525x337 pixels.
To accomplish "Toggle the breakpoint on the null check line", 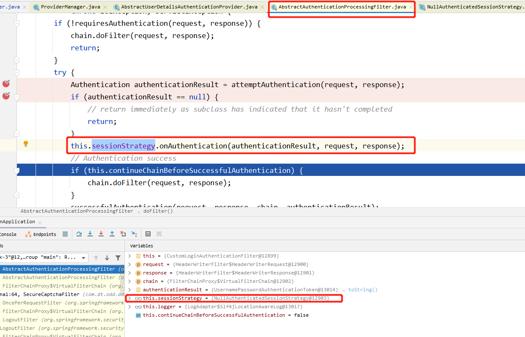I will click(x=5, y=96).
